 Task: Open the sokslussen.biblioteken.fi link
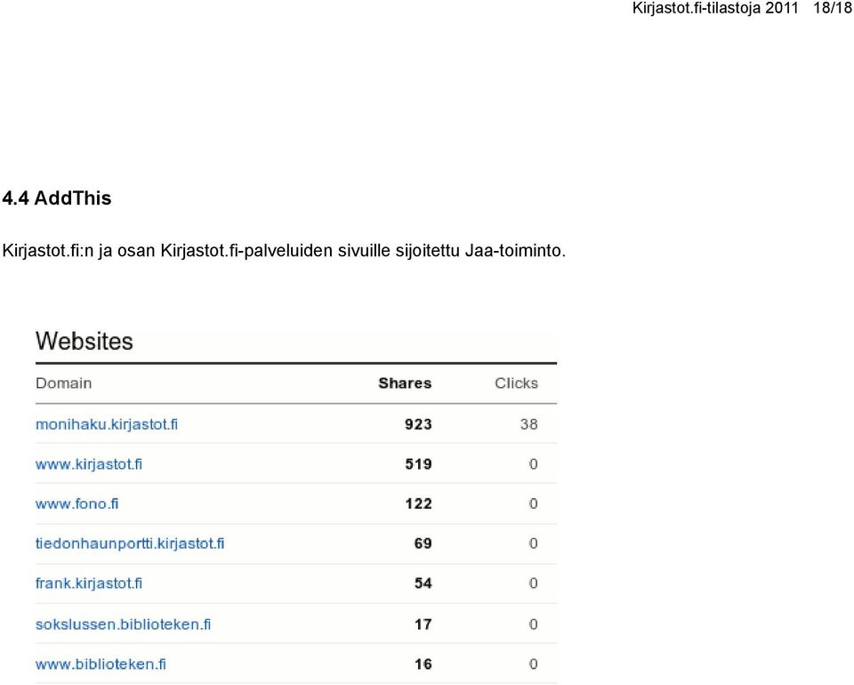click(x=123, y=624)
